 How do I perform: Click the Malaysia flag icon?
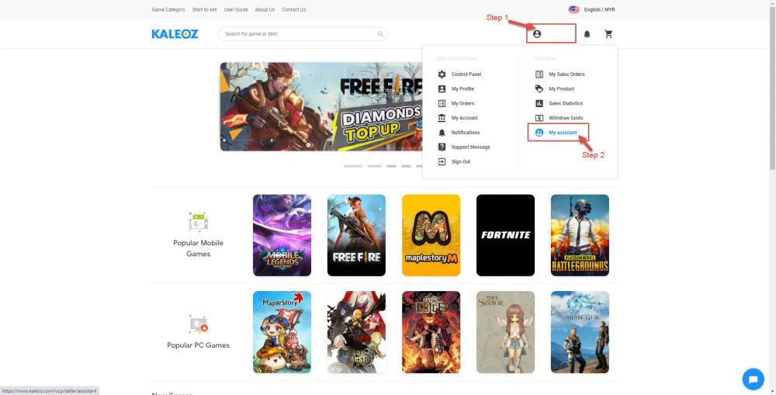coord(574,9)
